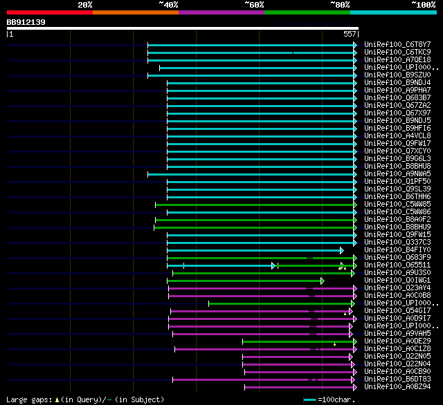
Task: Click the orange ~40% identity legend segment
Action: 136,12
